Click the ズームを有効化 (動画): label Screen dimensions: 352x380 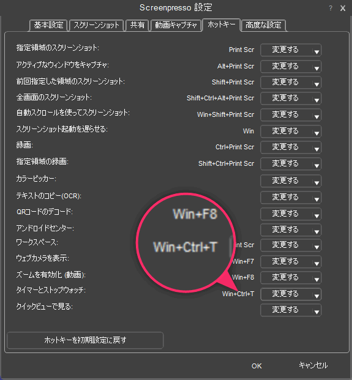click(x=51, y=275)
